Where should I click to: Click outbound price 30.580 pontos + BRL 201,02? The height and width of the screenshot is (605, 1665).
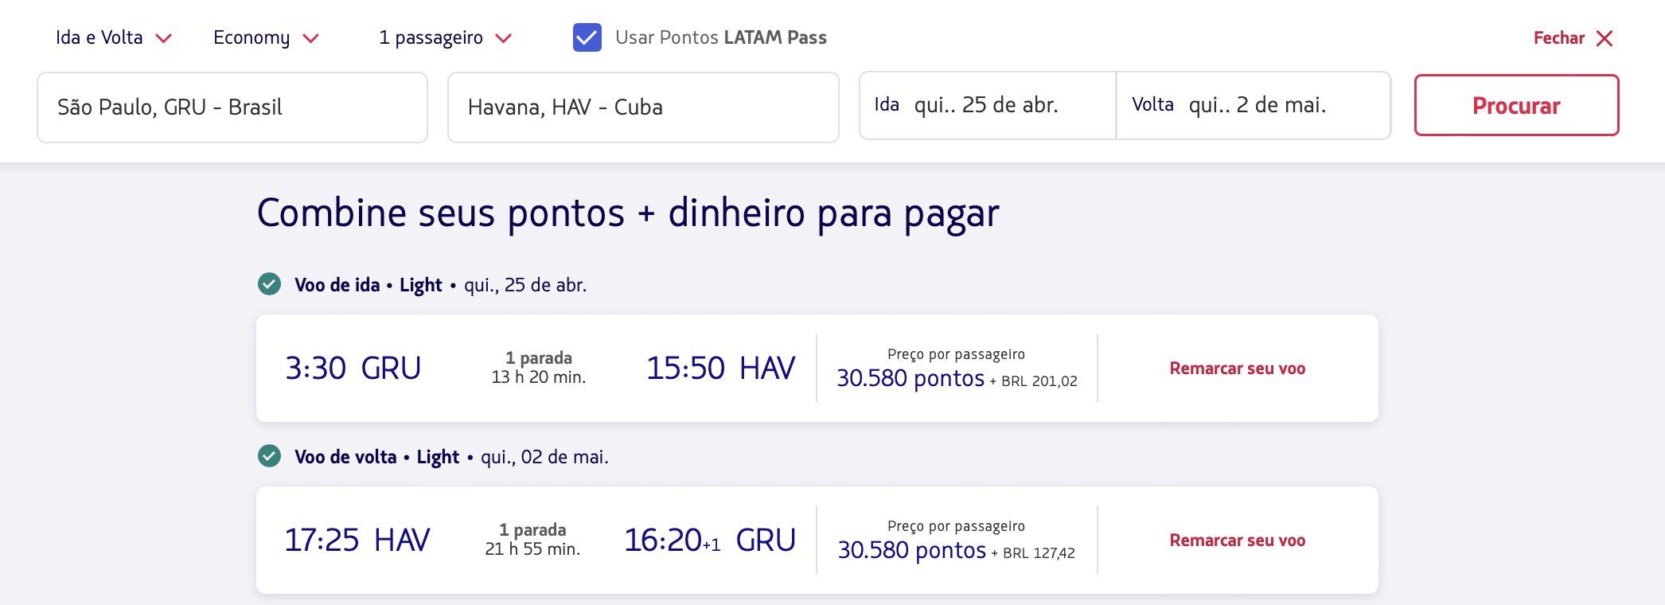(956, 378)
